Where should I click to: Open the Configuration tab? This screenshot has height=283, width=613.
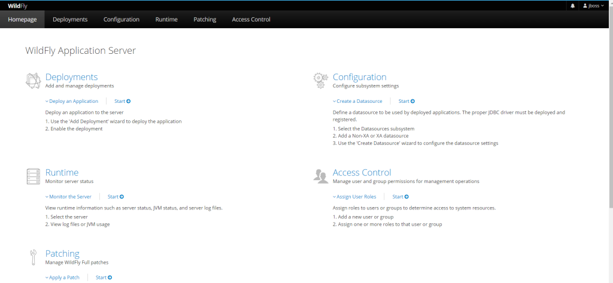click(x=121, y=20)
